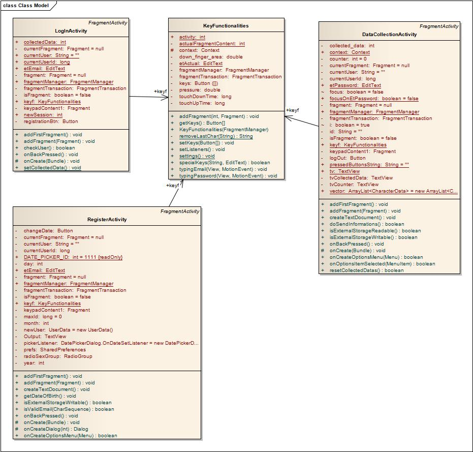Select 'setKeys(Button[]) : void' method
The image size is (473, 452).
(x=207, y=143)
